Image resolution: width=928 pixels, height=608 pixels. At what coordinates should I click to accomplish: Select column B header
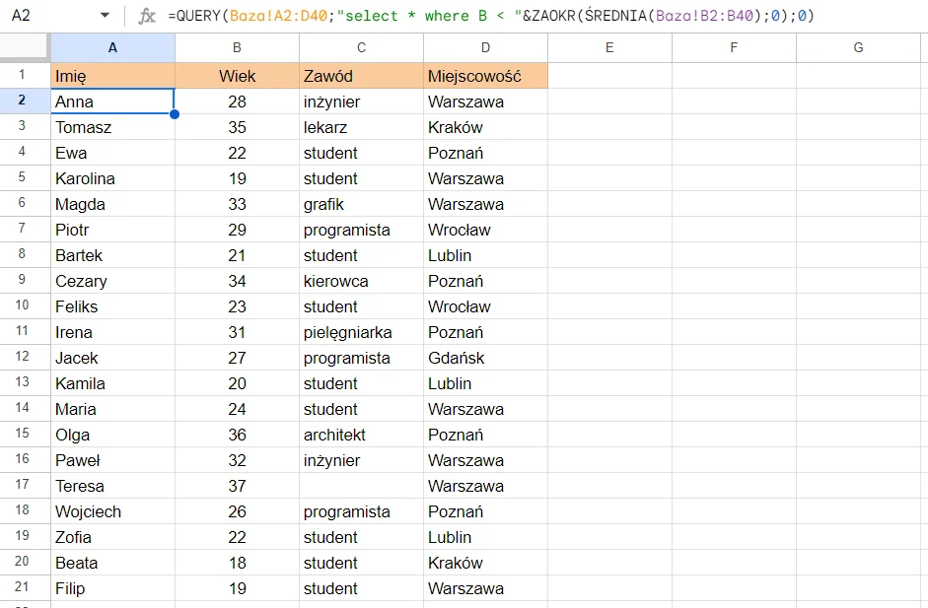[x=237, y=47]
